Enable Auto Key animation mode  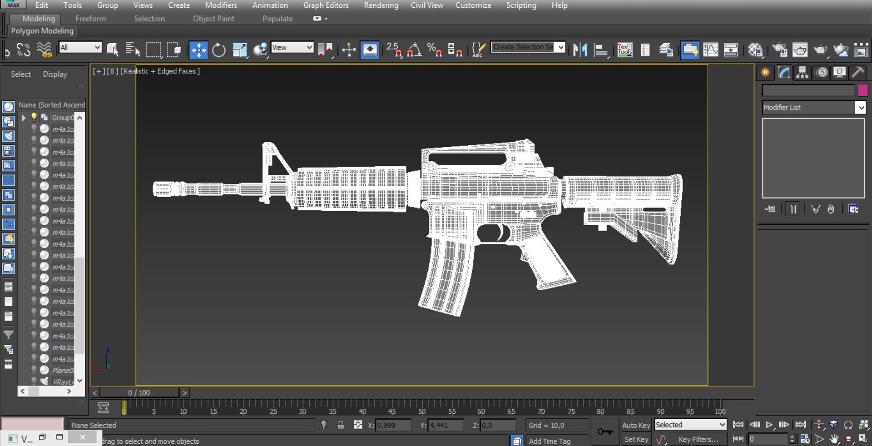tap(636, 425)
